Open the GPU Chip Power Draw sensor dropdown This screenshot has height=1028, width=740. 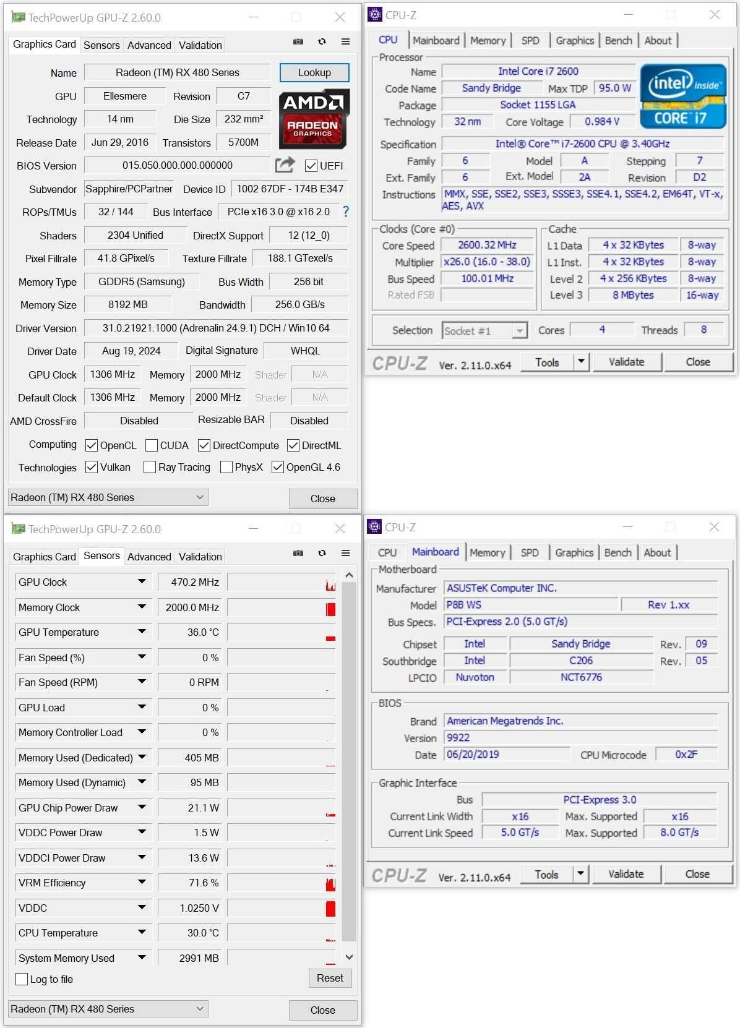click(x=142, y=808)
